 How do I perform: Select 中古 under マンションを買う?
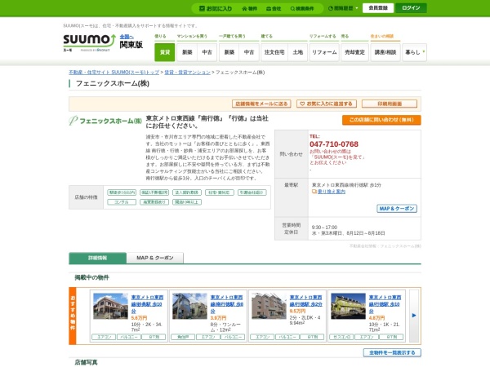pos(207,52)
